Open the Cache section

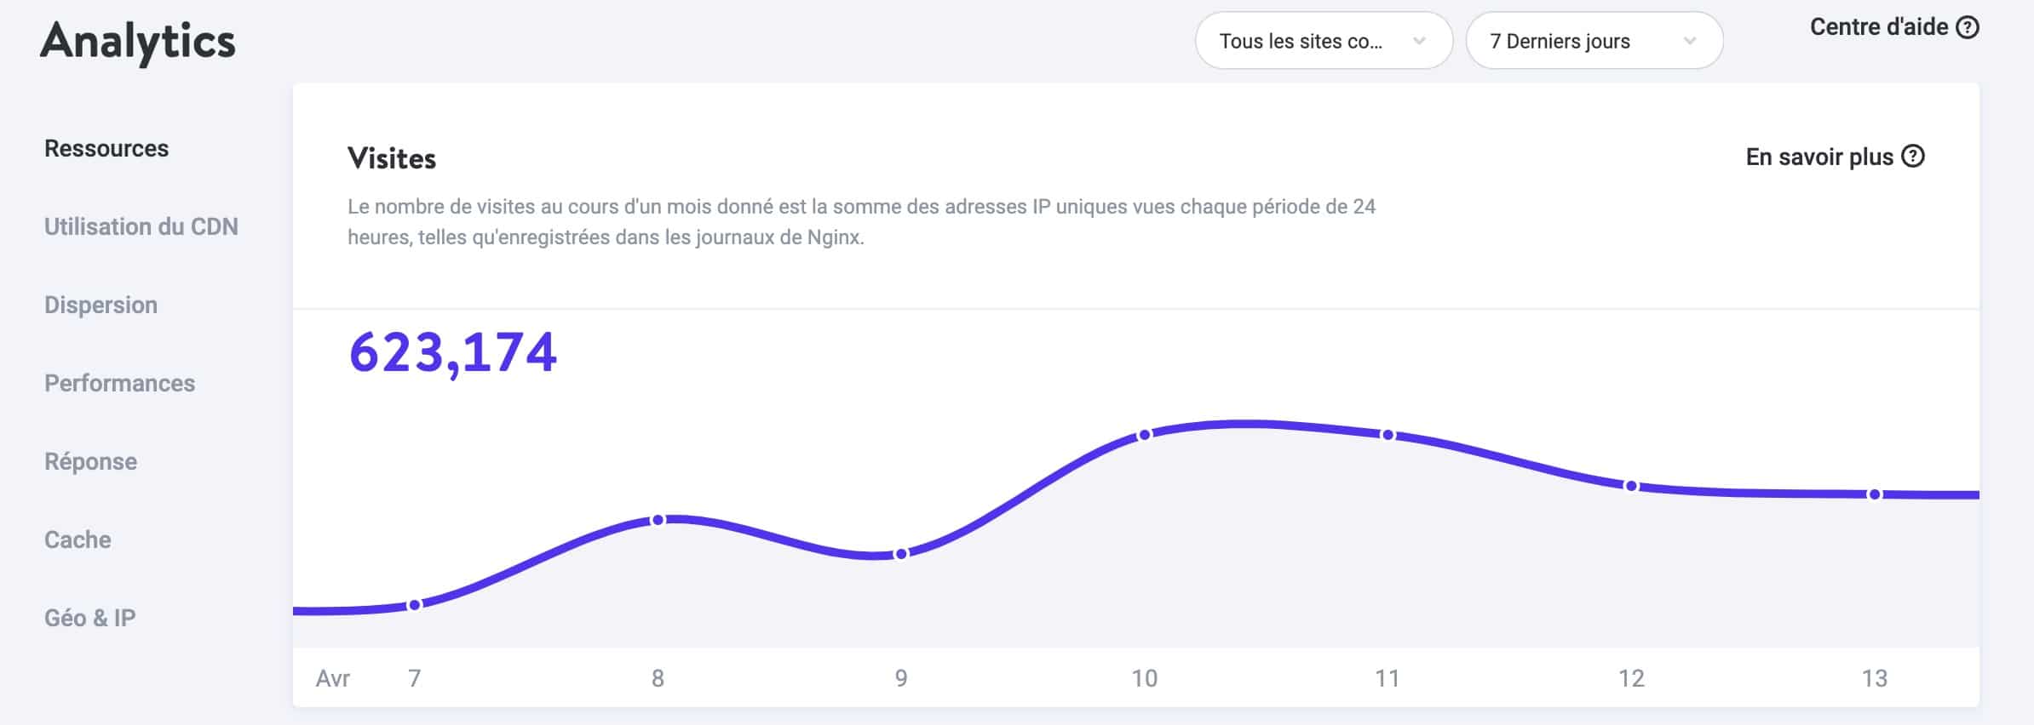[77, 539]
